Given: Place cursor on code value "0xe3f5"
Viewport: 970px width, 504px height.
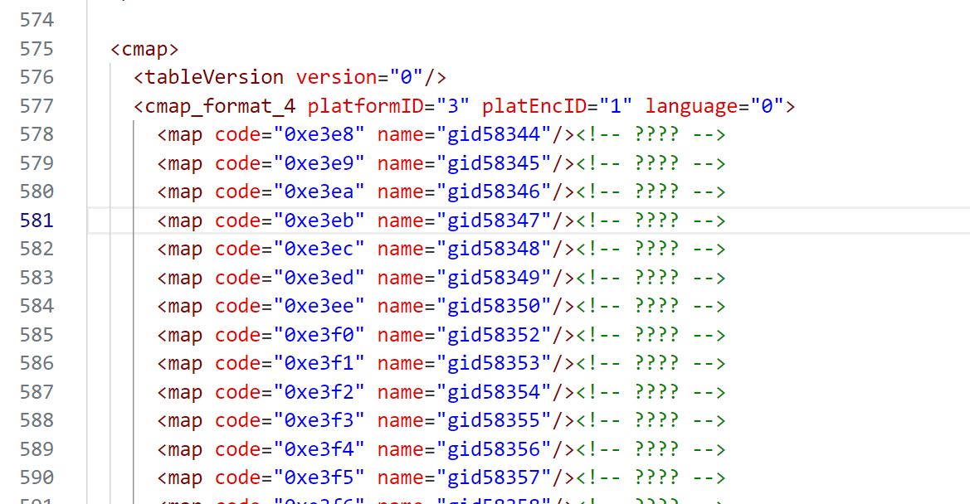Looking at the screenshot, I should (319, 477).
